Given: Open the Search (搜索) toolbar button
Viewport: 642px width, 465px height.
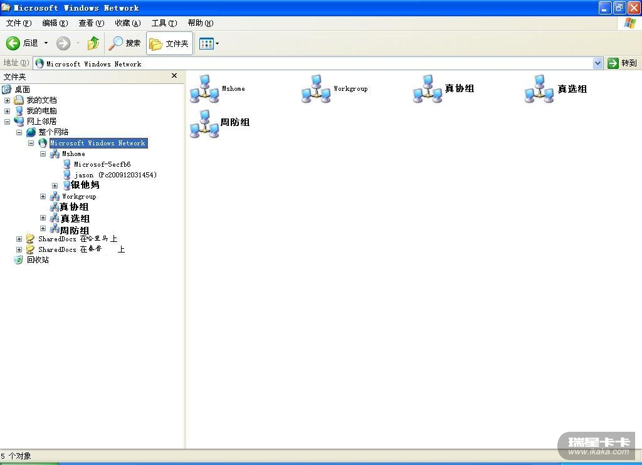Looking at the screenshot, I should pyautogui.click(x=125, y=43).
